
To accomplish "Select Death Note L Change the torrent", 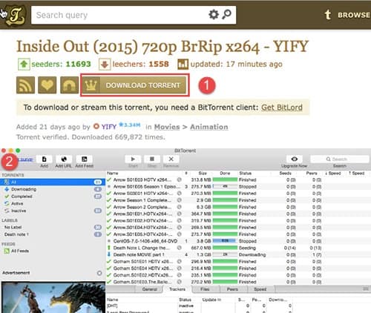I will click(239, 248).
